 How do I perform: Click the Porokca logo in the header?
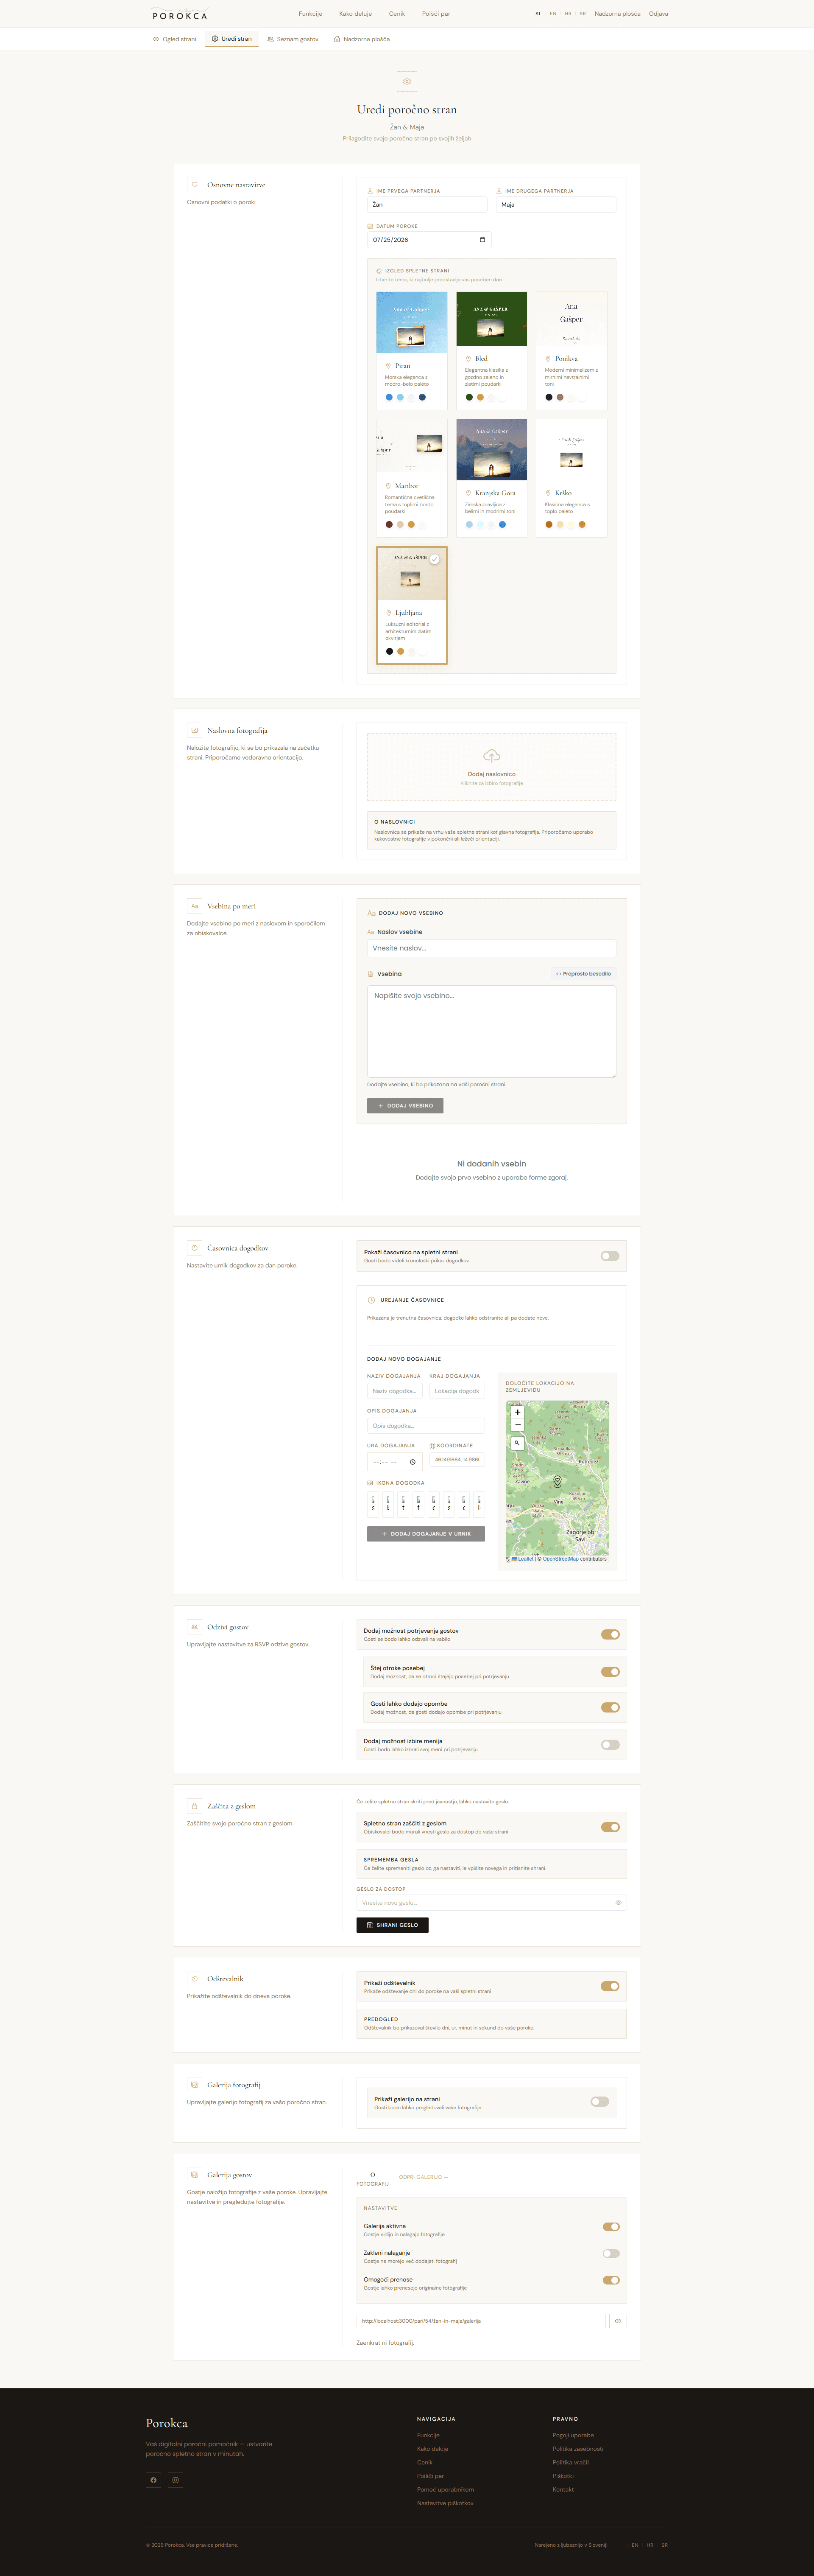[180, 14]
